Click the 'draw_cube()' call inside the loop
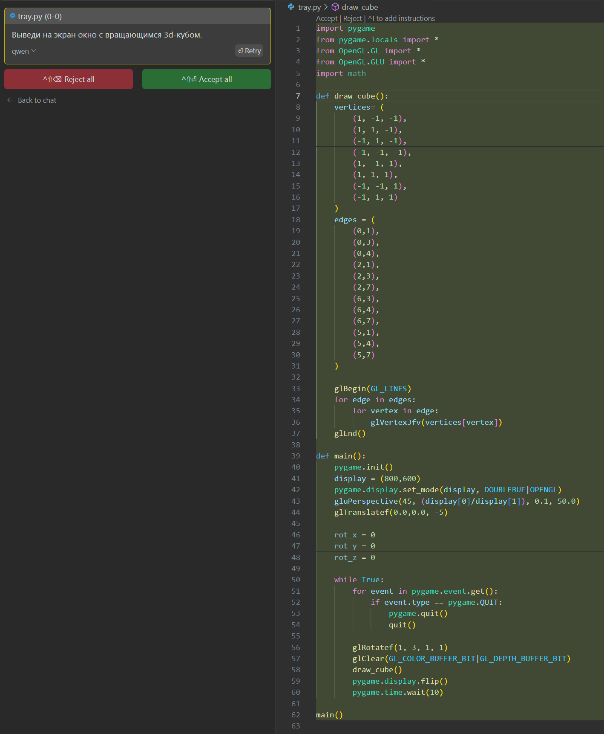This screenshot has width=604, height=734. 377,670
